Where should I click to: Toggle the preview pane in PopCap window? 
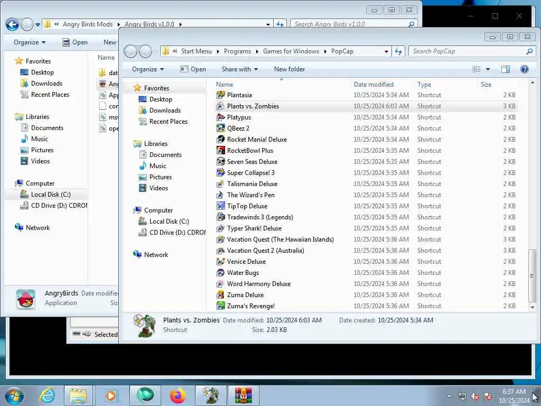pos(505,69)
